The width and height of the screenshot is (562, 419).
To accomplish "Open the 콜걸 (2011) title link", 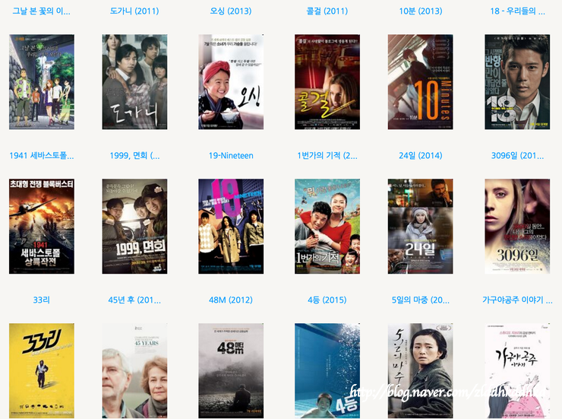I will click(327, 11).
